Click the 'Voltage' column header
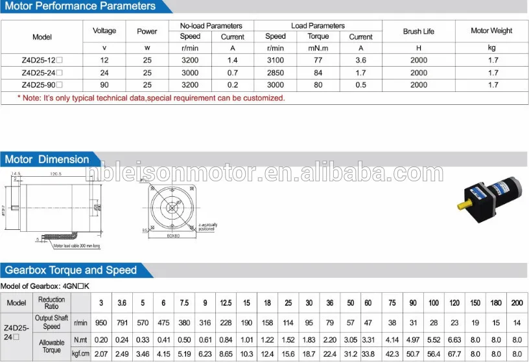 pyautogui.click(x=104, y=30)
